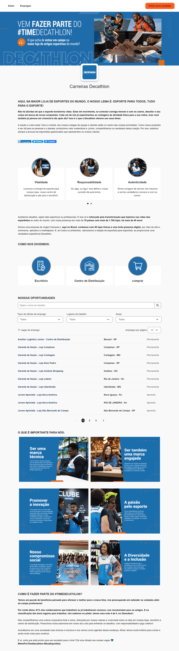179x651 pixels.
Task: Open the Sobre navigation link
Action: tap(11, 6)
